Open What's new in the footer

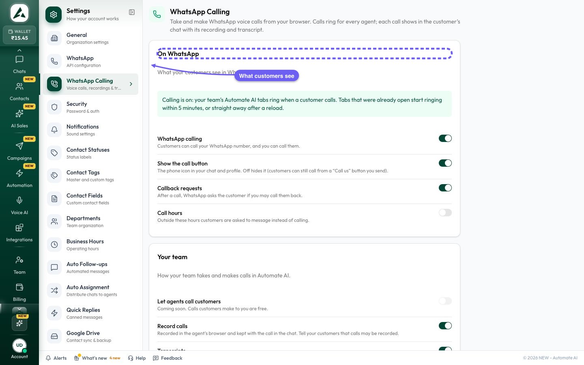(97, 358)
